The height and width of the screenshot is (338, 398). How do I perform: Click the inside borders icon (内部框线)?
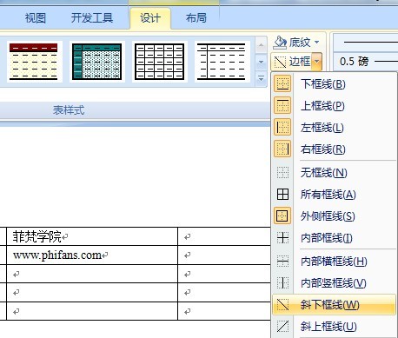tap(282, 238)
